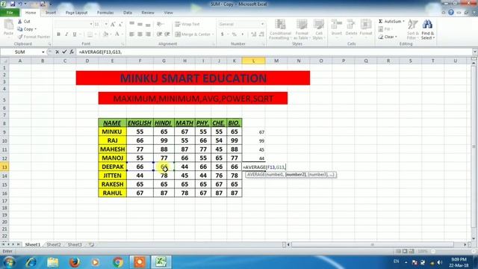Click the Wrap Text icon
The width and height of the screenshot is (478, 269).
click(178, 24)
